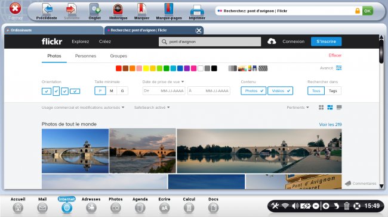
Task: Click the S'inscrire button
Action: pos(326,42)
